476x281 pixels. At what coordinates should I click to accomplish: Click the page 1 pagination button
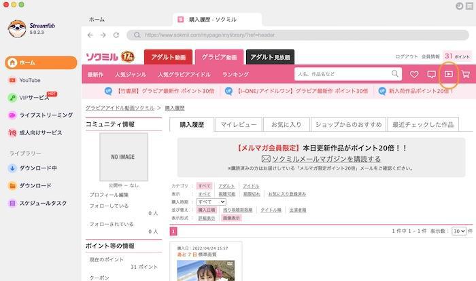[x=173, y=231]
